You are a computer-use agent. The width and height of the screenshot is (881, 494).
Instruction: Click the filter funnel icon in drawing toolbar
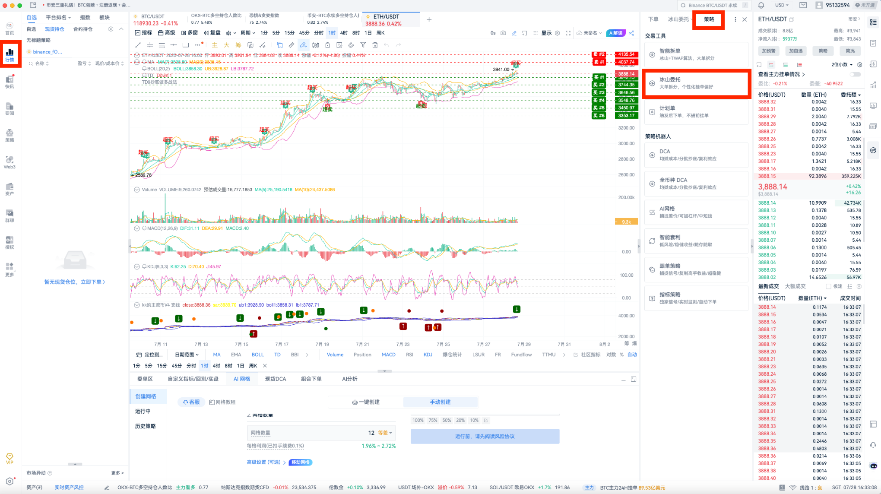click(363, 45)
